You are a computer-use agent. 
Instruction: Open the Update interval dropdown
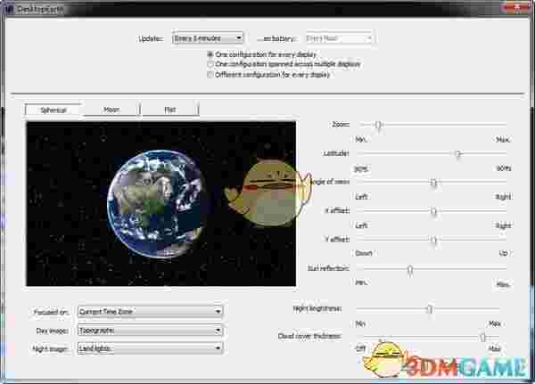click(x=208, y=37)
